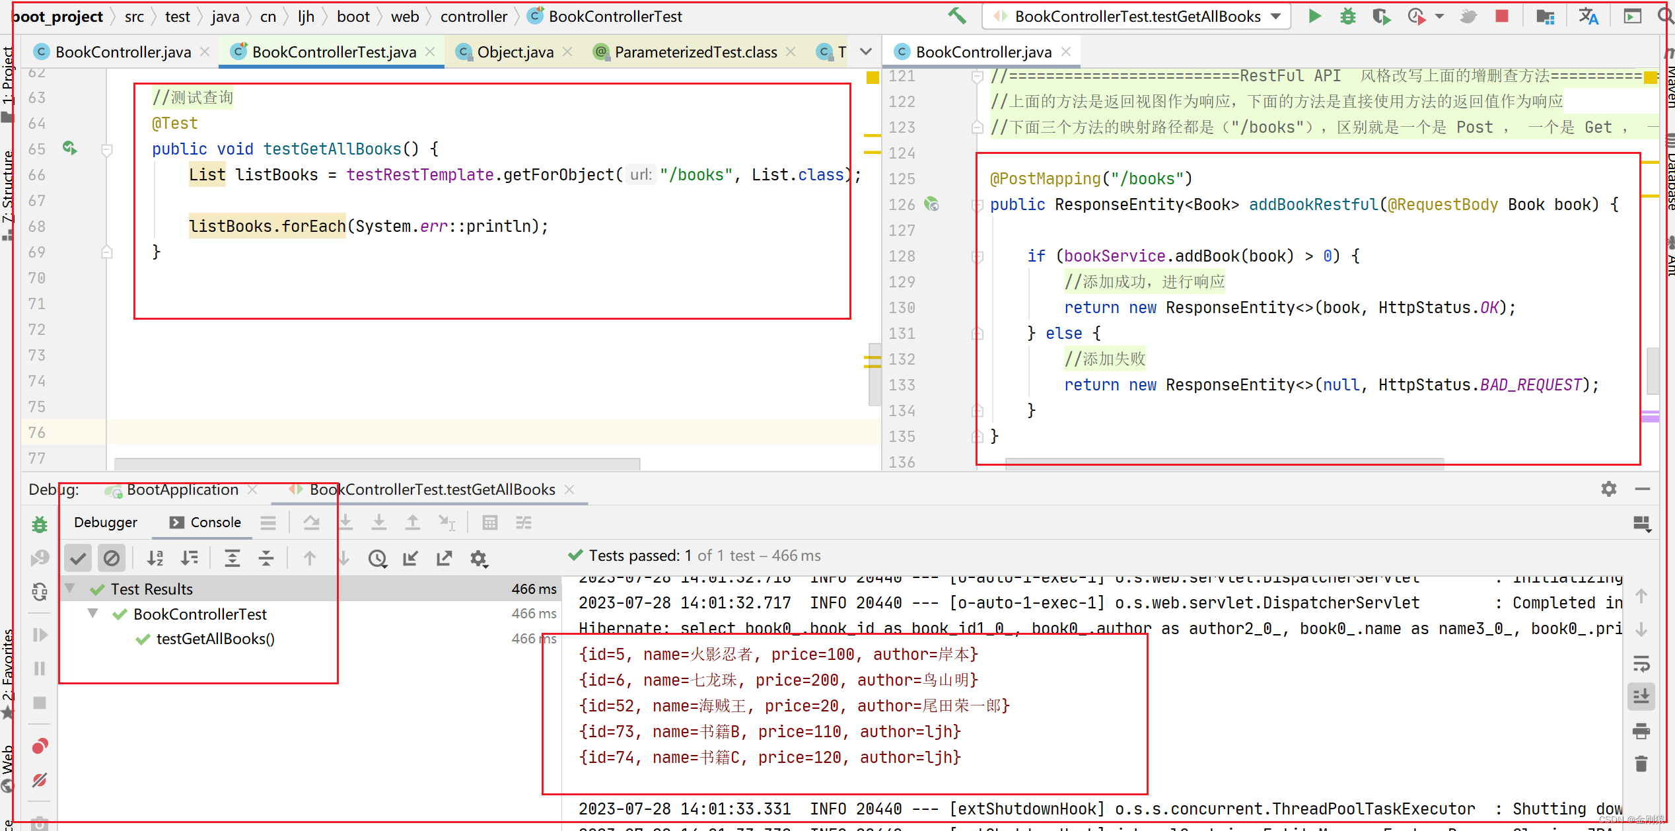The image size is (1675, 831).
Task: Expand all test results
Action: [232, 558]
